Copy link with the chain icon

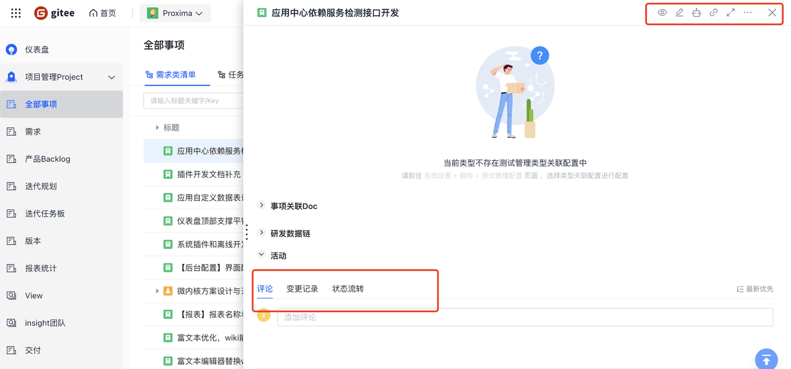(x=713, y=12)
